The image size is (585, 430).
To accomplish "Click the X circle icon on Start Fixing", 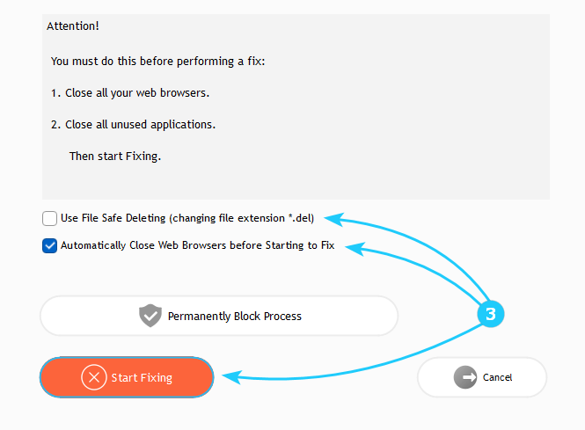I will [x=93, y=377].
